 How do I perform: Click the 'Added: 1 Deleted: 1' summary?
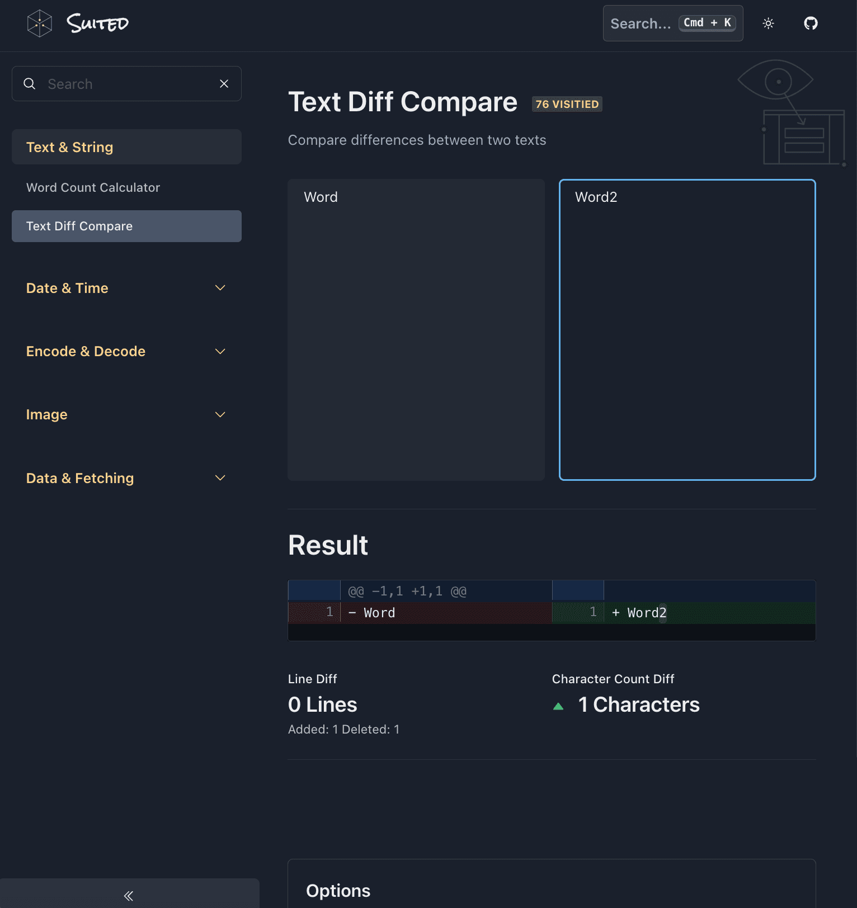[344, 729]
